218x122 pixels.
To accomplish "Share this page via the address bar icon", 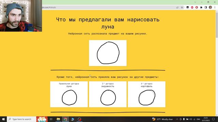I will click(x=177, y=7).
